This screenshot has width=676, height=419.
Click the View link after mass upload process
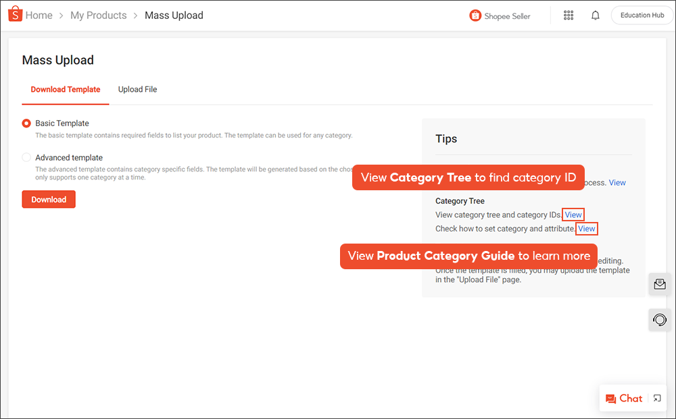coord(617,182)
